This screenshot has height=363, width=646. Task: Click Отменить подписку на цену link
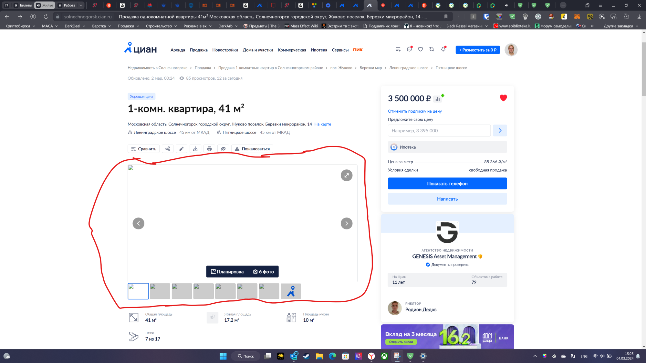point(415,111)
